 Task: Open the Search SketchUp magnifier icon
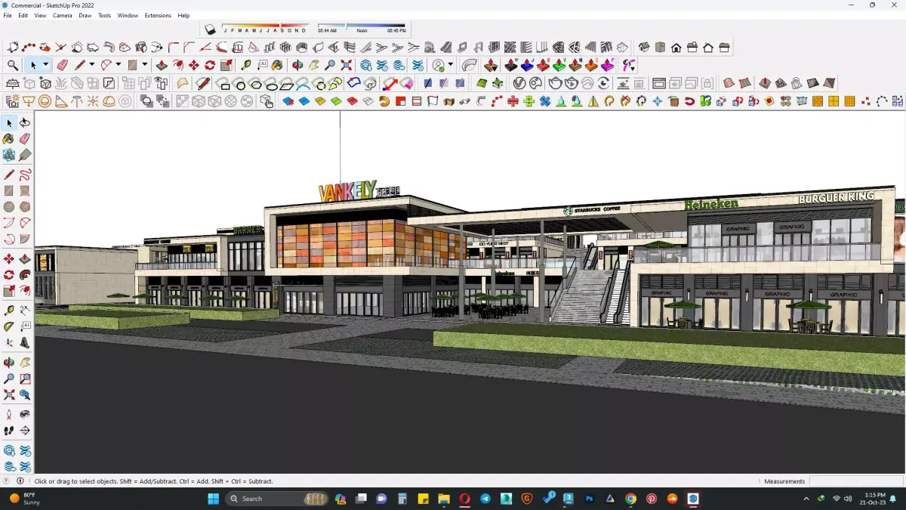click(x=13, y=66)
